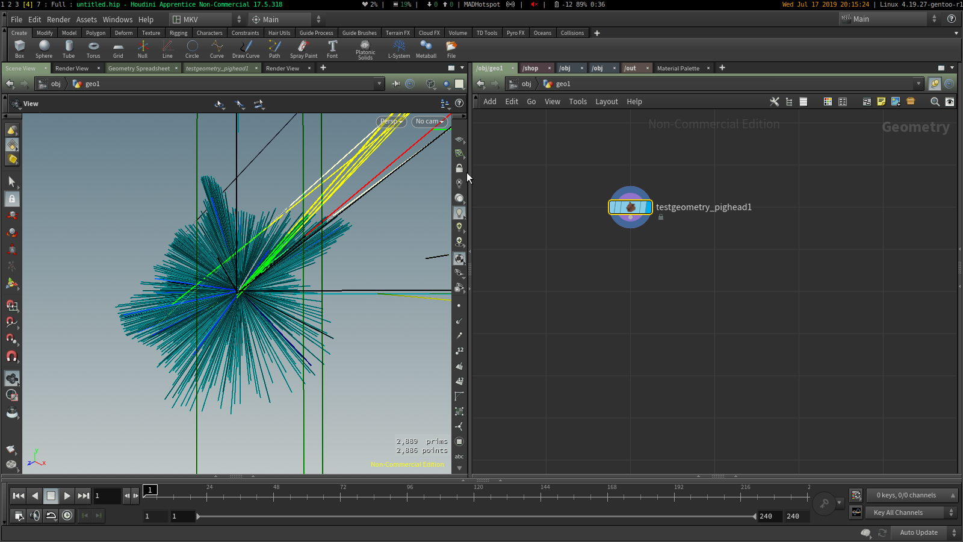Expand the Key All Channels dropdown

click(912, 512)
